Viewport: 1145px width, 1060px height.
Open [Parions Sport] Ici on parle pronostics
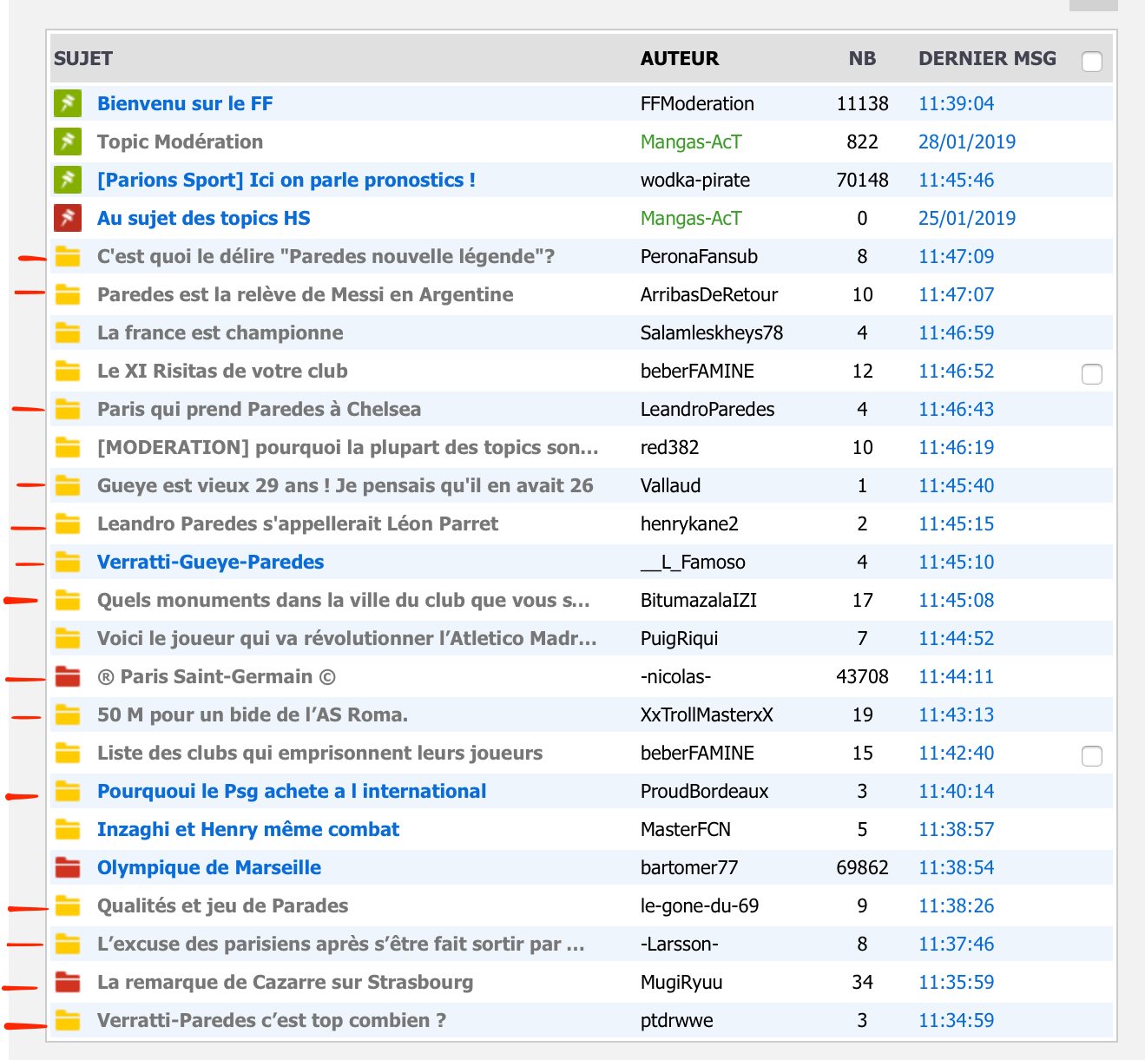point(286,180)
